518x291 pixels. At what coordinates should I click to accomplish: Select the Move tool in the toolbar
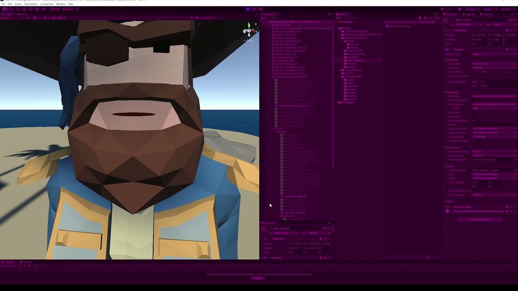[x=11, y=9]
